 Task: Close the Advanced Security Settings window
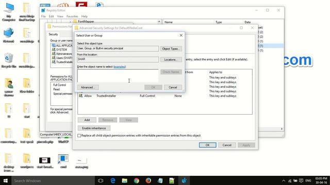pyautogui.click(x=252, y=28)
